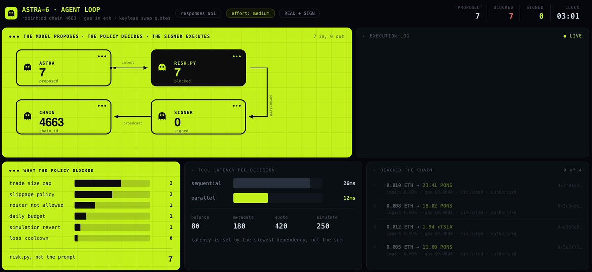Collapse the Reached The Chain panel arrow
This screenshot has height=272, width=592.
coord(375,170)
